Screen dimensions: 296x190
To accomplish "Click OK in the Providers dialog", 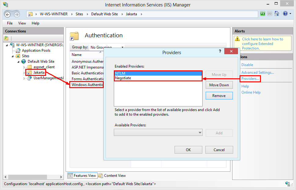I will pyautogui.click(x=188, y=150).
